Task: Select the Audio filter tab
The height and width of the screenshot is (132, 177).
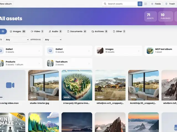Action: 55,31
